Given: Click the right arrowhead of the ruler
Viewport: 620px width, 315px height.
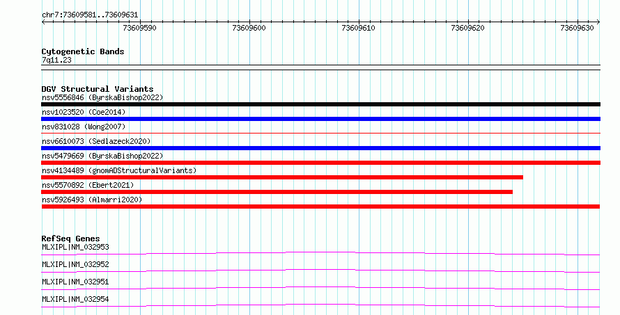Looking at the screenshot, I should coord(598,22).
